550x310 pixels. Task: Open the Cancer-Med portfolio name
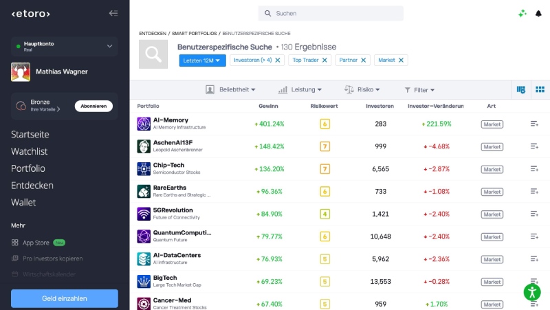tap(173, 300)
